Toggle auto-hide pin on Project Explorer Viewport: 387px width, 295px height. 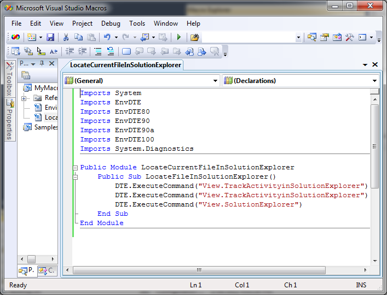point(42,63)
